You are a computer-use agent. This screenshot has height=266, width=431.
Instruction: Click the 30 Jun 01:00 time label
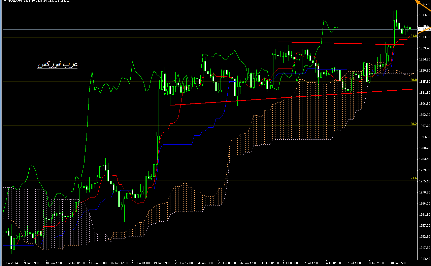tap(270, 263)
